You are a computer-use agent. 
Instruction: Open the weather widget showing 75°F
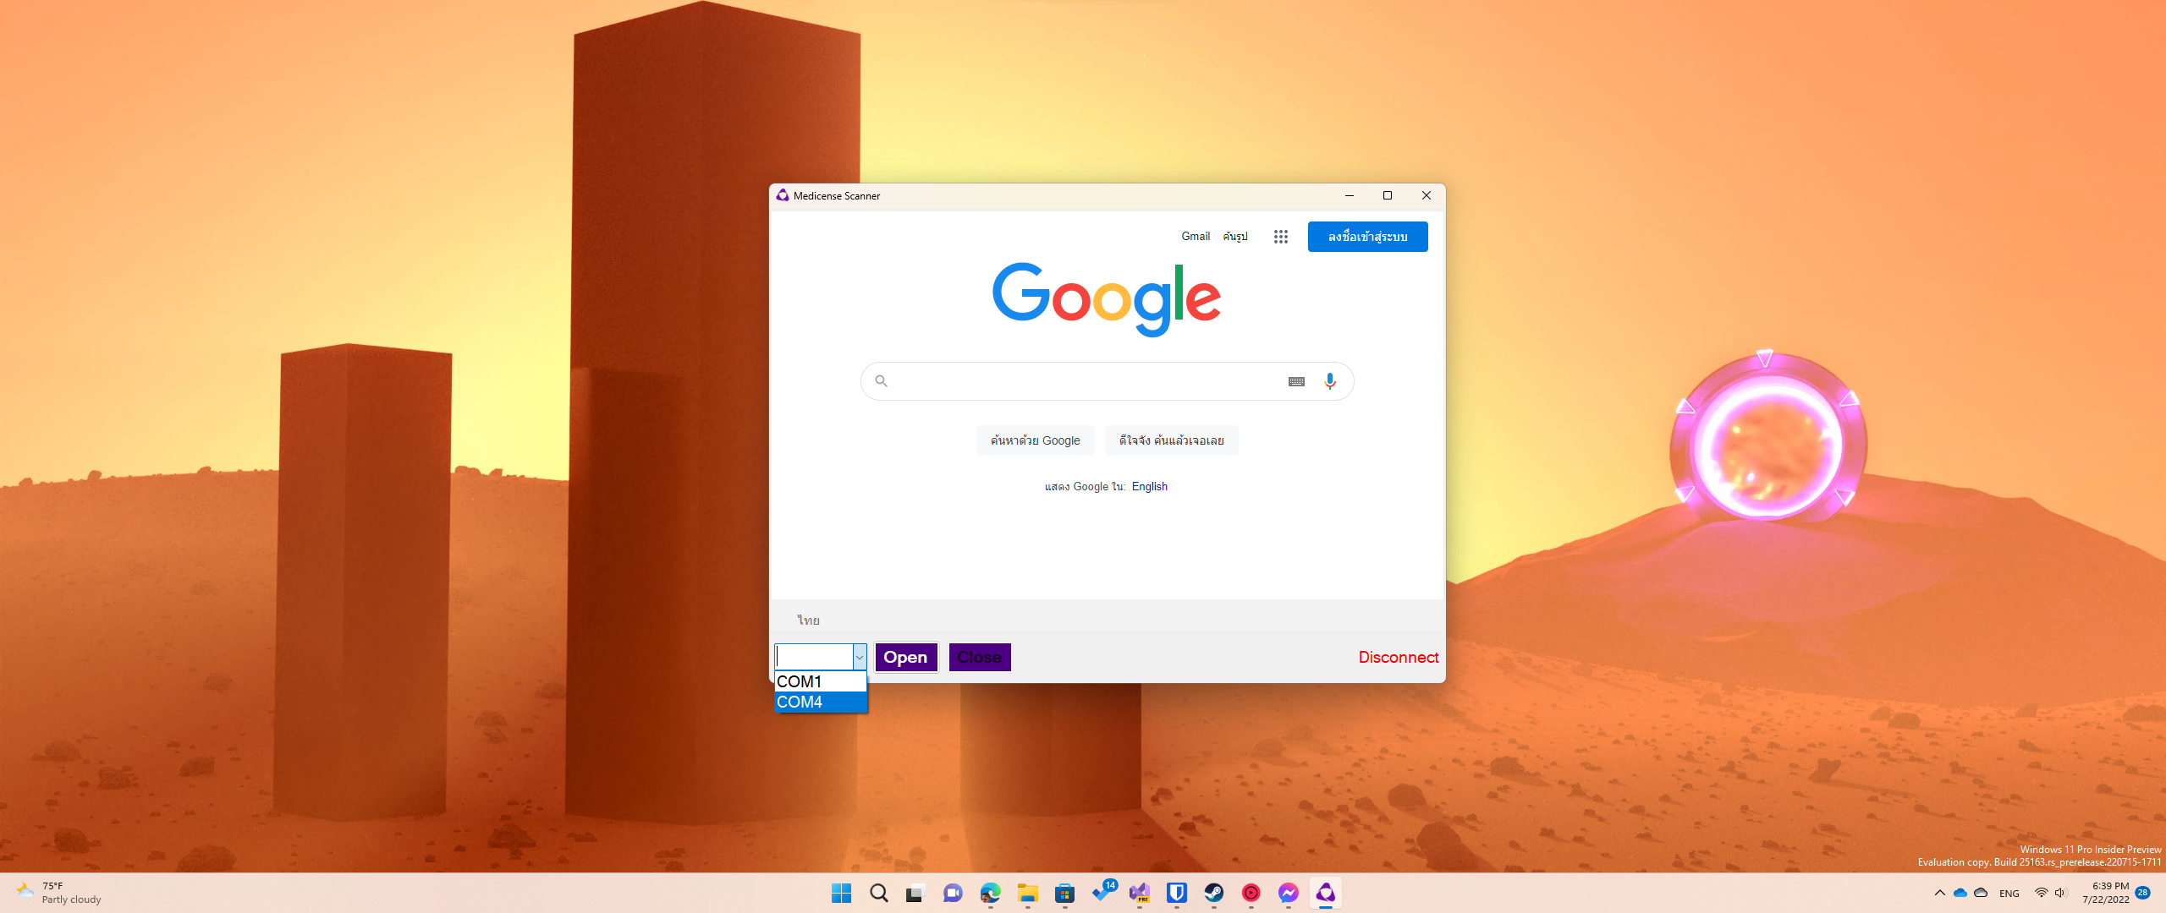coord(59,893)
